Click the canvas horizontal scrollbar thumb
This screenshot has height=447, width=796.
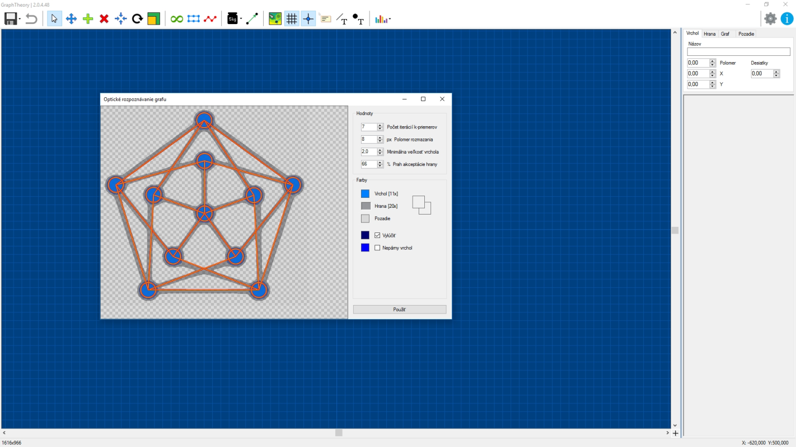coord(339,432)
